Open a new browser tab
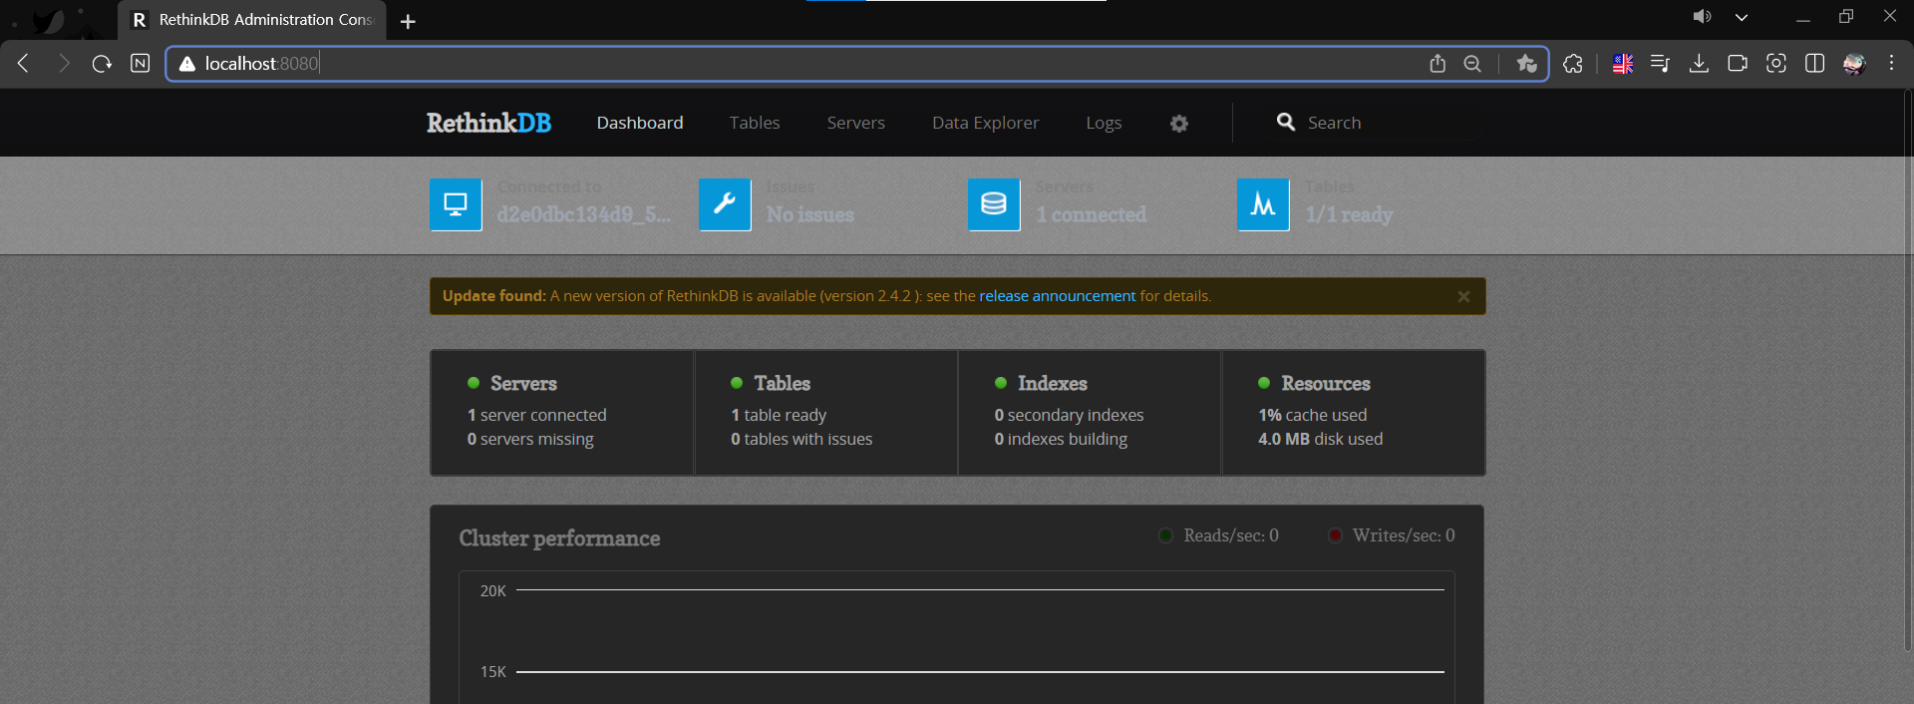Image resolution: width=1914 pixels, height=704 pixels. click(x=408, y=21)
